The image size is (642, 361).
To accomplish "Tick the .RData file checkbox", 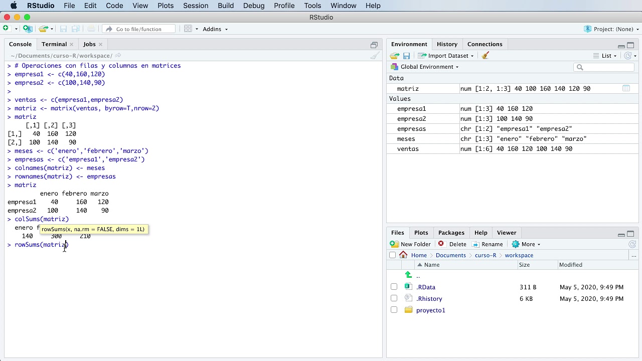I will [394, 287].
